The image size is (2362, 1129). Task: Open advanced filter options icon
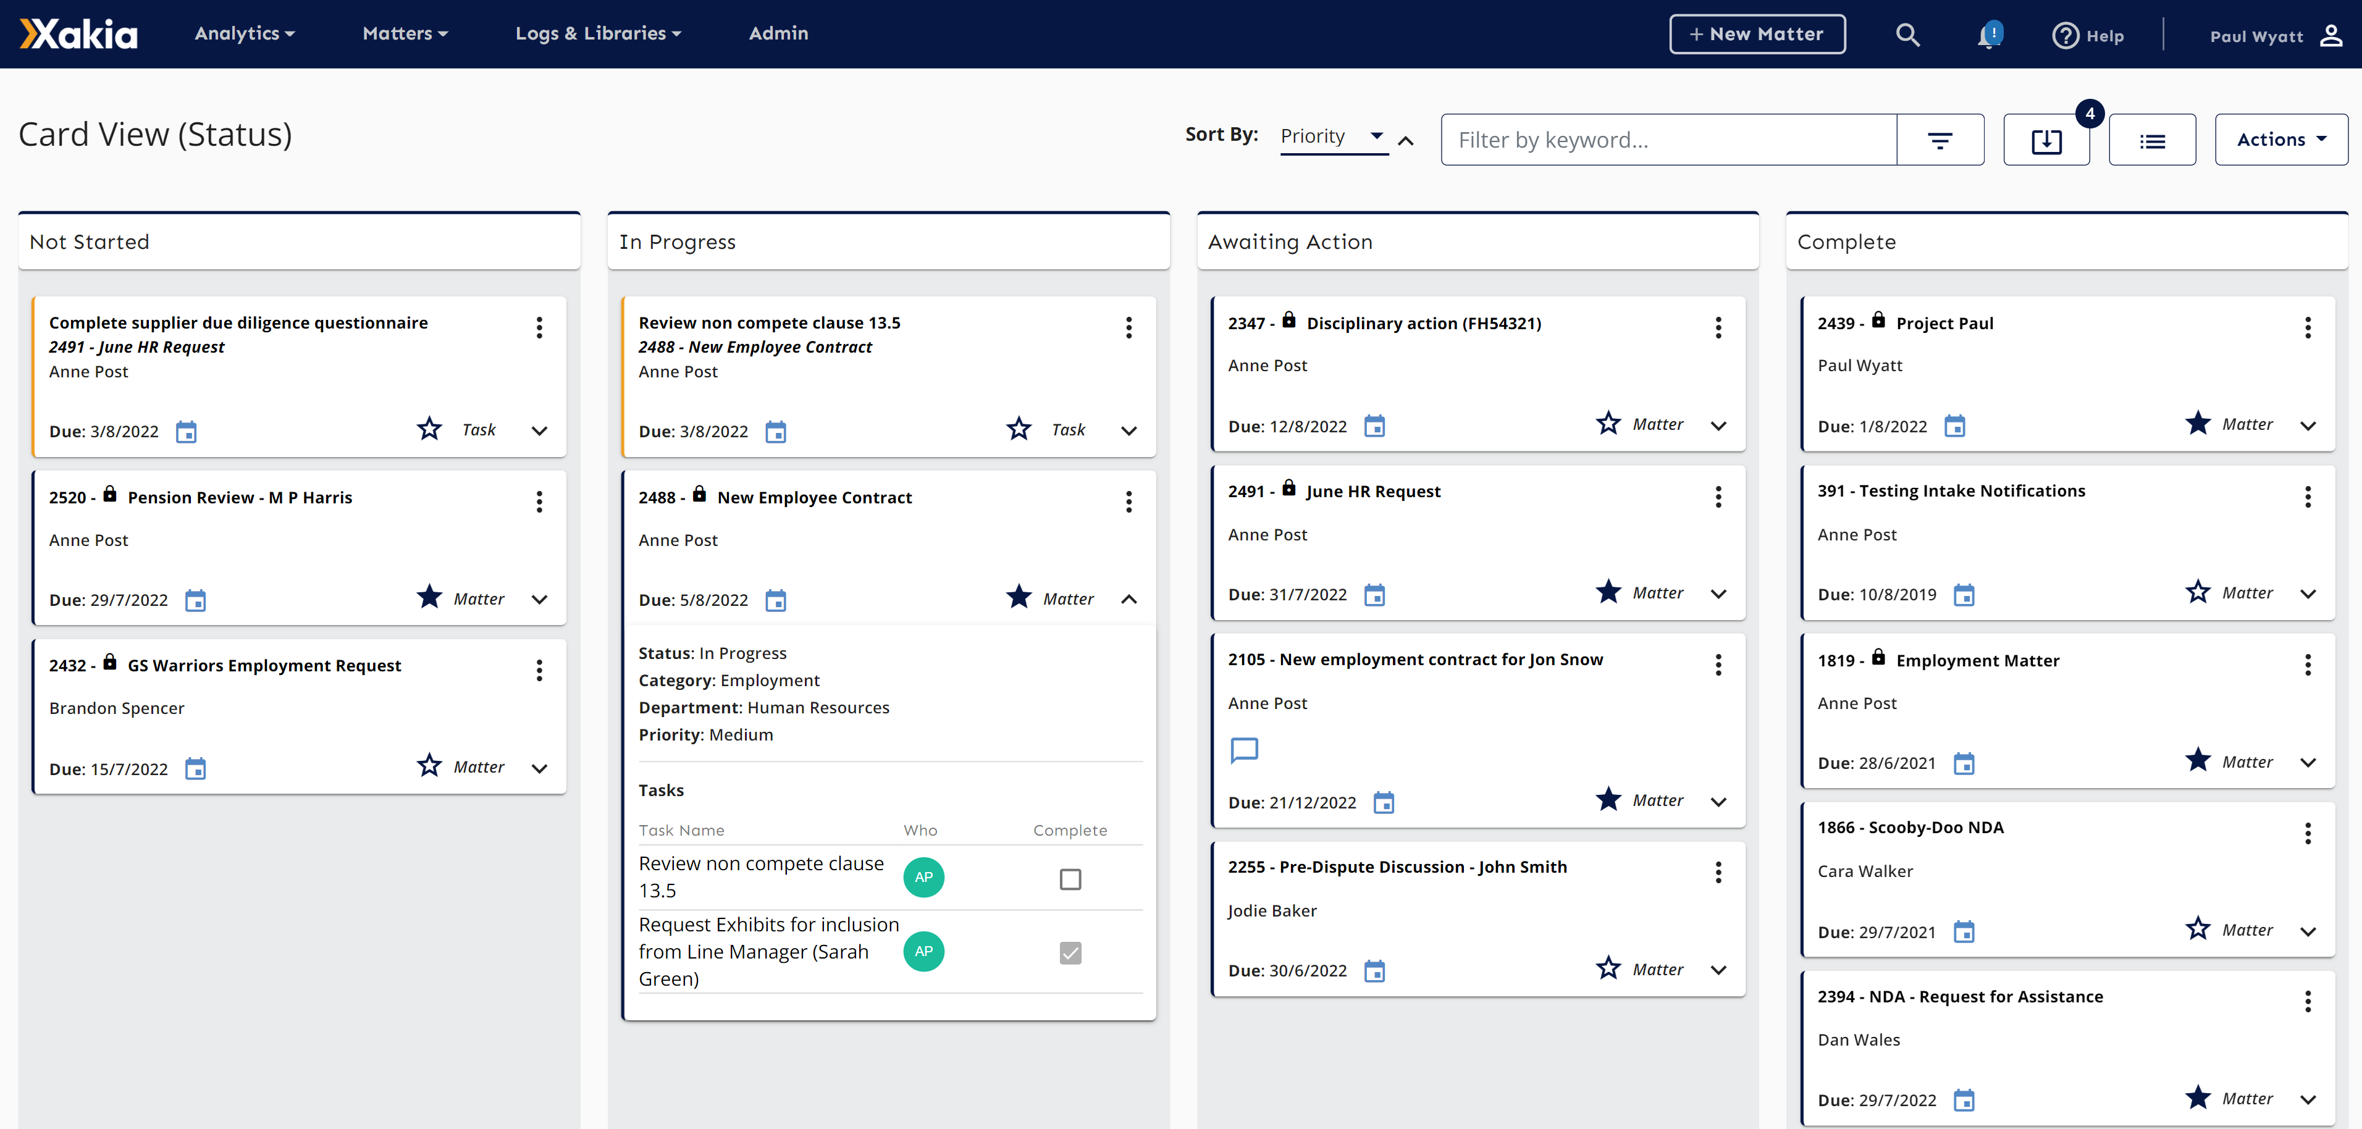pyautogui.click(x=1940, y=140)
